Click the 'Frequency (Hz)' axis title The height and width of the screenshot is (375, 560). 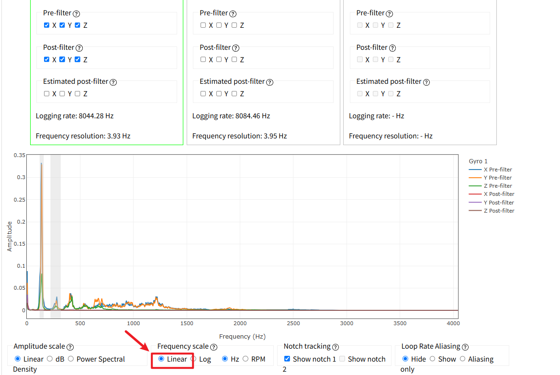point(242,336)
